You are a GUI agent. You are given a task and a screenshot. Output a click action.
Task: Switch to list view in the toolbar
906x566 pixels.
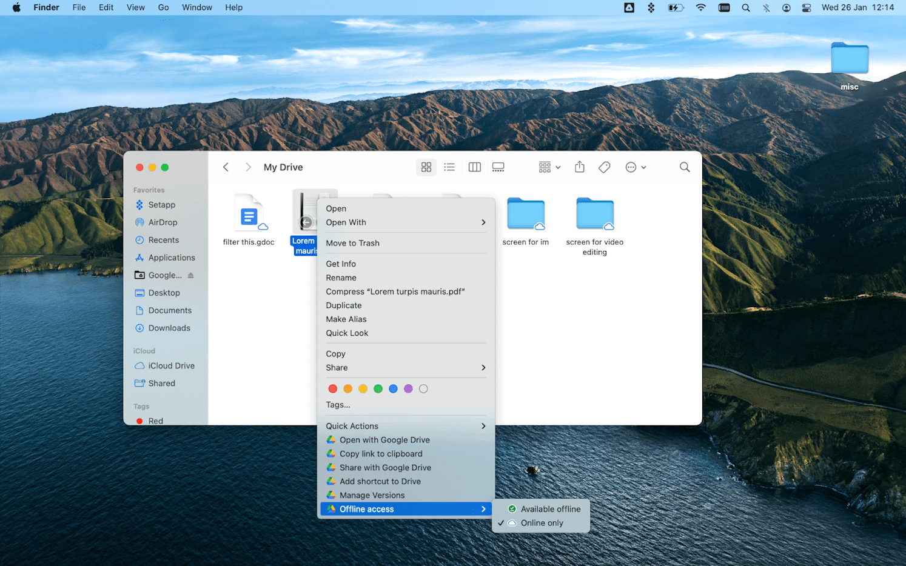click(449, 167)
